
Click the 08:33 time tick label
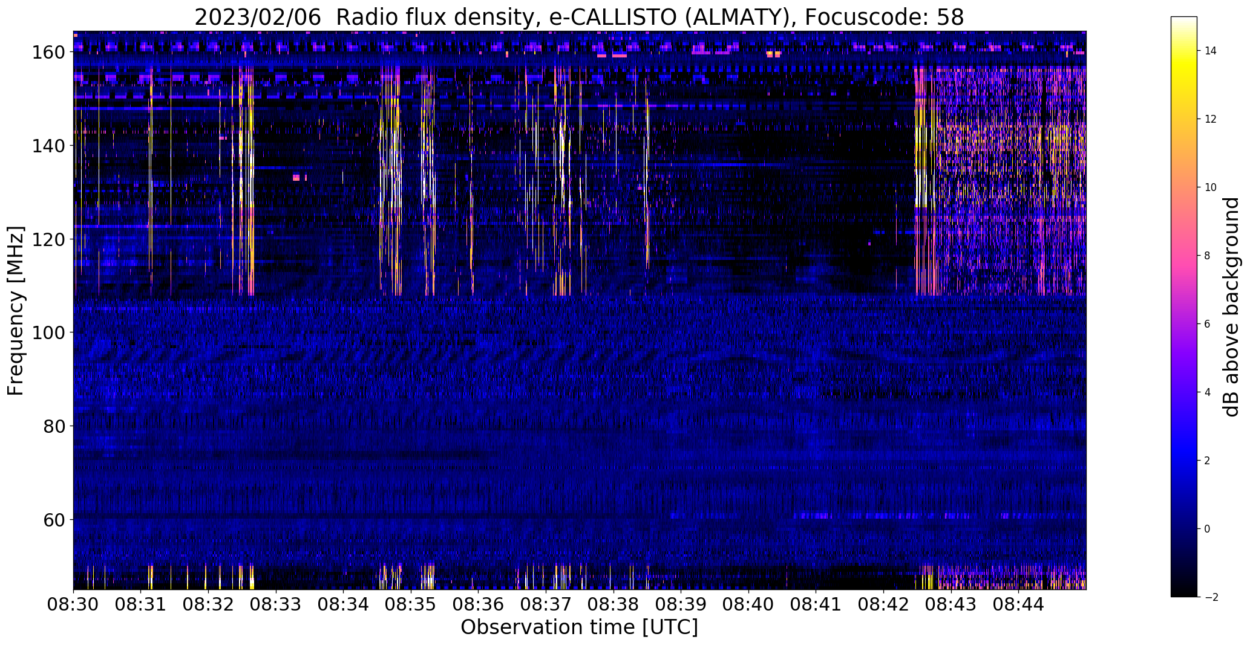click(x=276, y=605)
